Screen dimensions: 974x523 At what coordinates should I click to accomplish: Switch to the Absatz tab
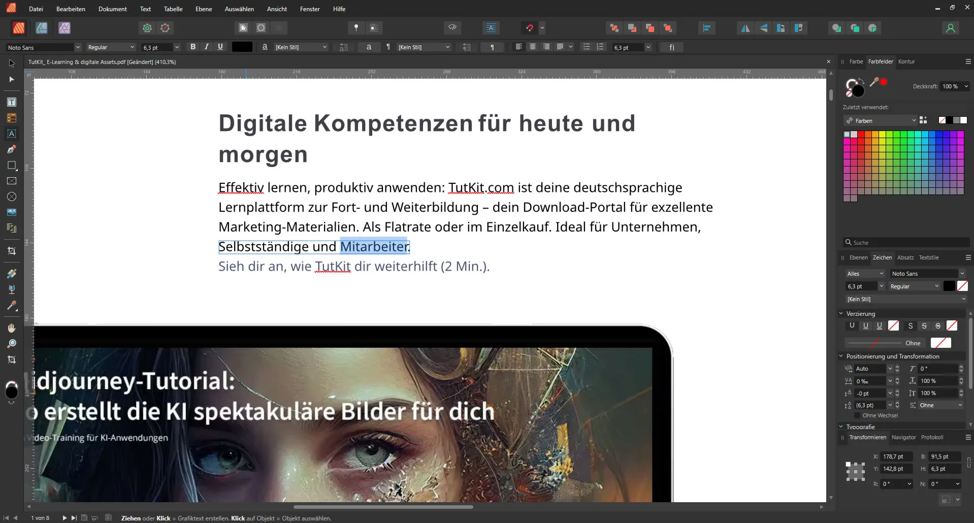click(905, 257)
